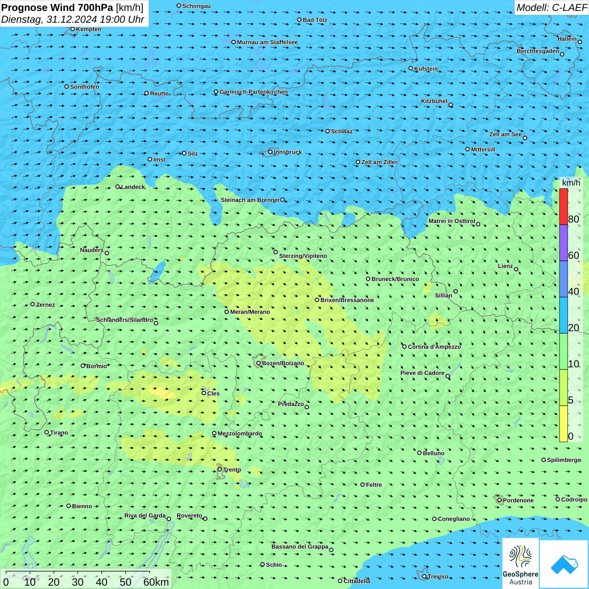Click the GeoSphere Austria logo
Viewport: 589px width, 589px height.
coord(520,563)
